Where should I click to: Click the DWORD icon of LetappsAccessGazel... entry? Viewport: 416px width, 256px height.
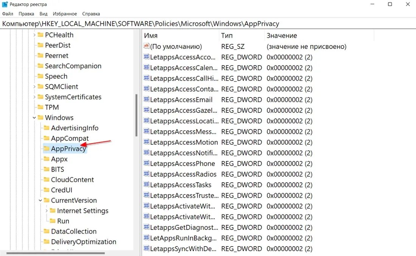[x=146, y=110]
